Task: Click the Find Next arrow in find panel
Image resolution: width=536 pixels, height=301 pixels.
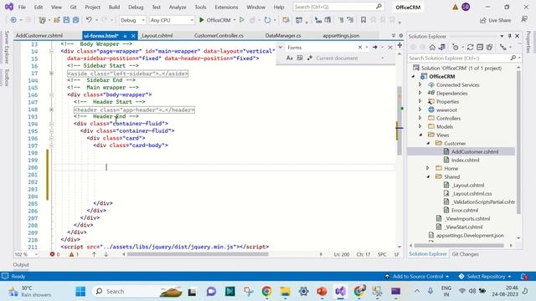Action: (375, 47)
